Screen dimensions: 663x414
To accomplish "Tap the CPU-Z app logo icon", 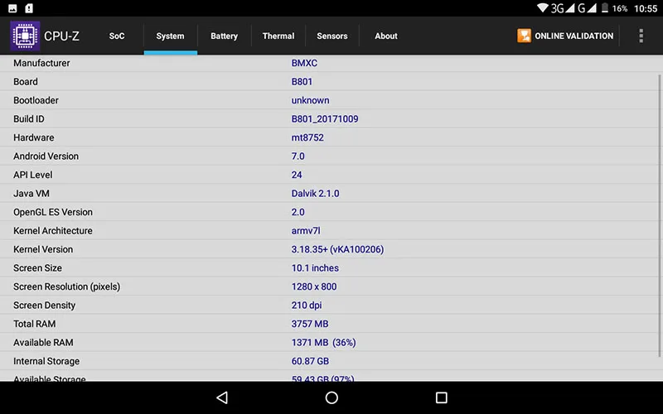I will 25,36.
